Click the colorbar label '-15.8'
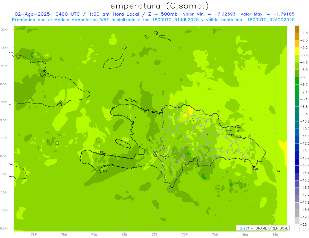This screenshot has height=238, width=309. pos(305,180)
